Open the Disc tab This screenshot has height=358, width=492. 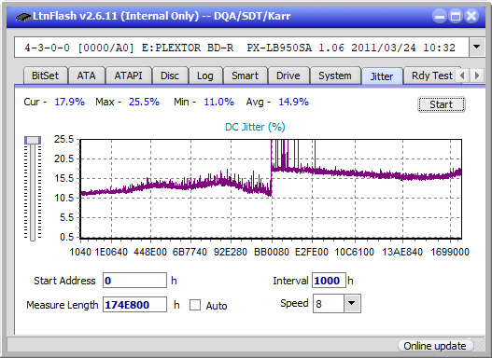(170, 76)
